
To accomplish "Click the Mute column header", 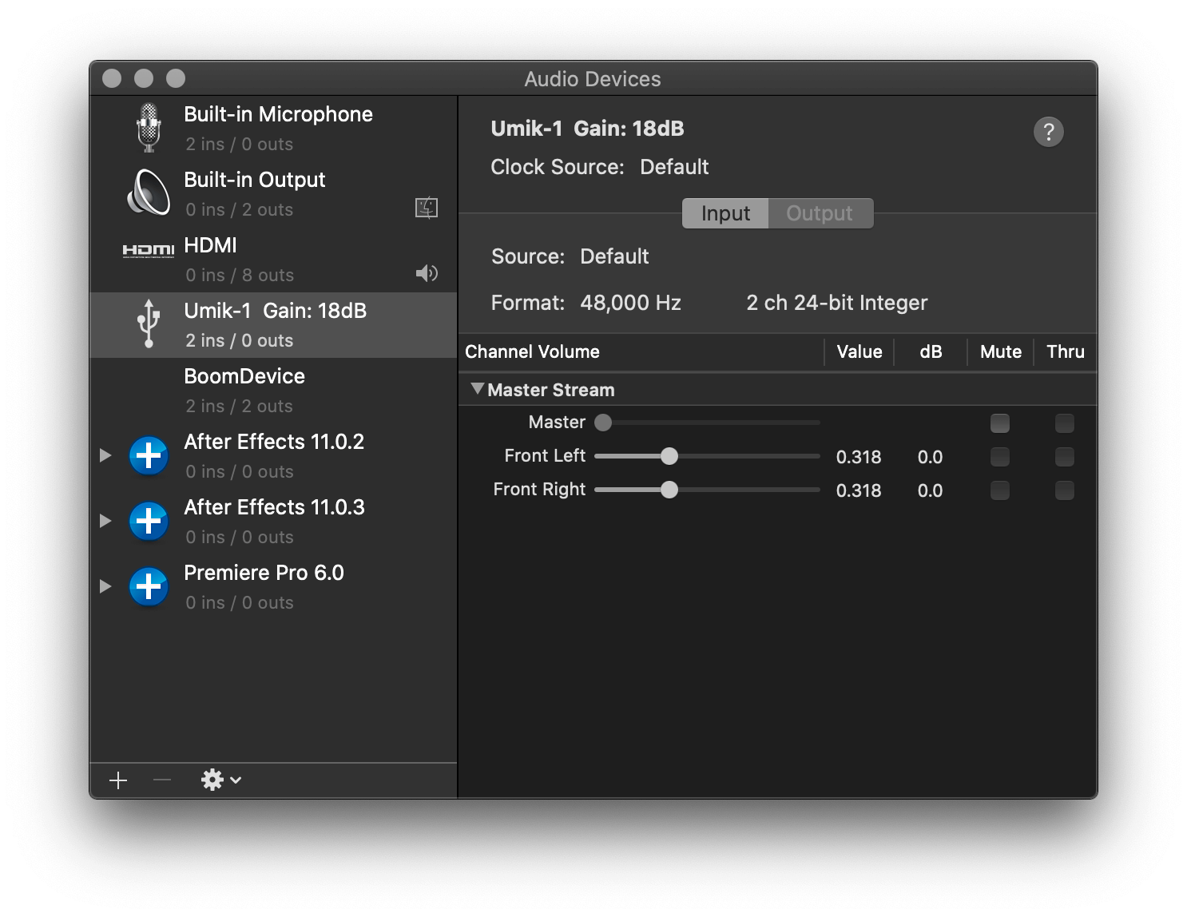I will coord(1001,351).
